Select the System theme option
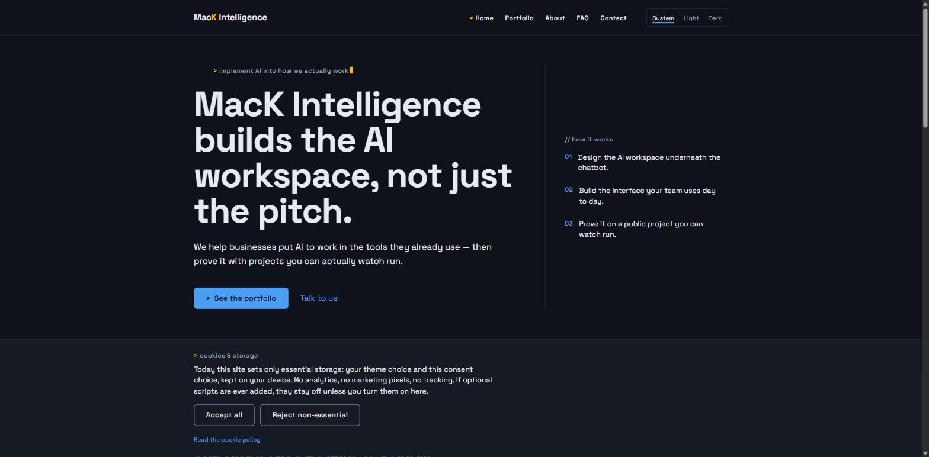 [x=663, y=18]
